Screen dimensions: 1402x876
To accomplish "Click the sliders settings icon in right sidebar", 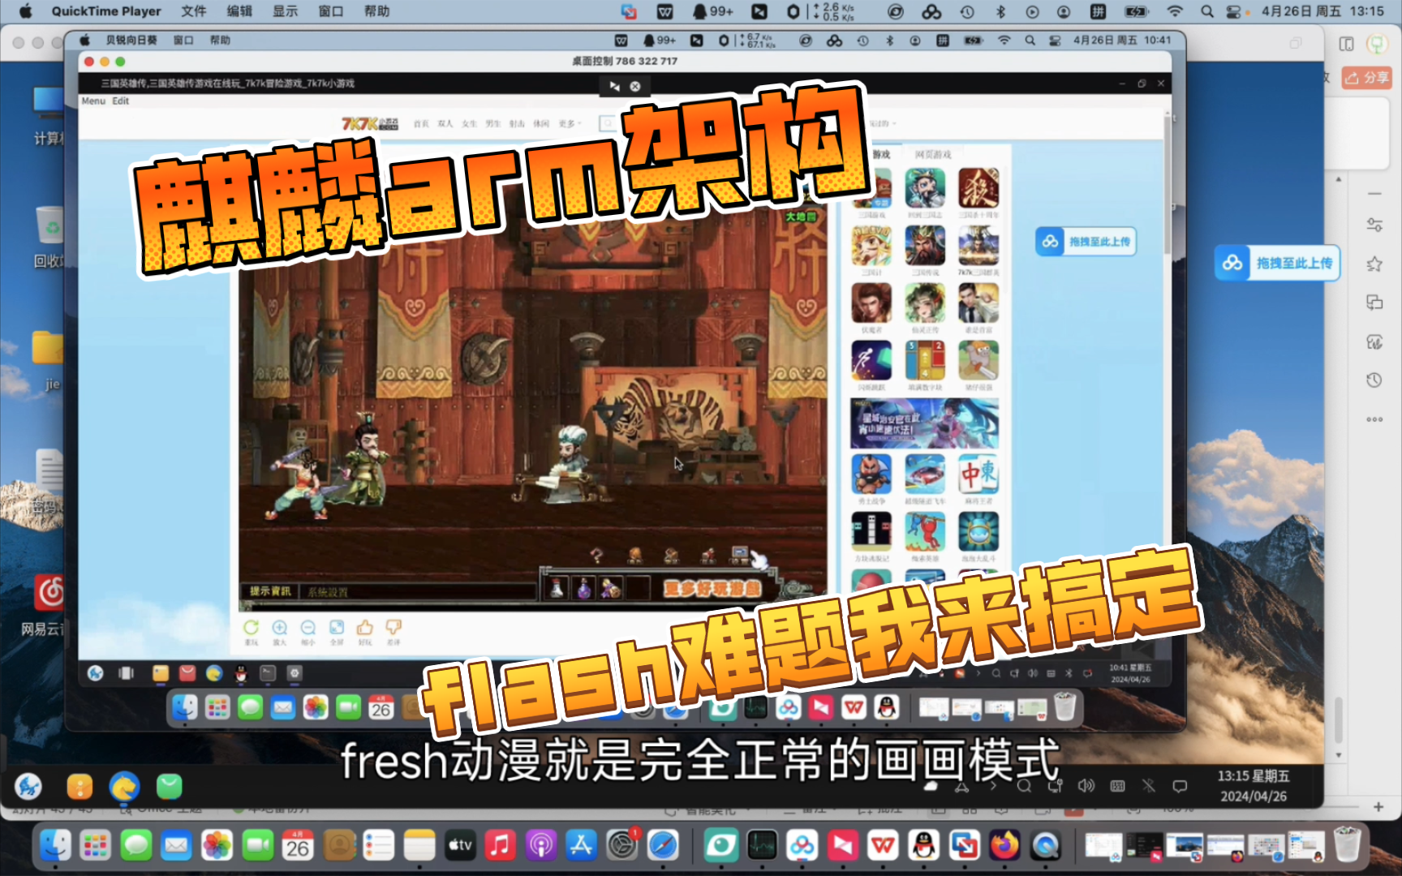I will (1374, 225).
